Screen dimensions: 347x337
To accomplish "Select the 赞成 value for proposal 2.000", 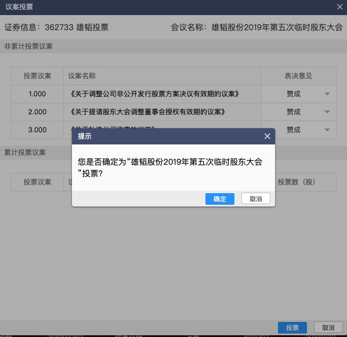I will [x=294, y=112].
